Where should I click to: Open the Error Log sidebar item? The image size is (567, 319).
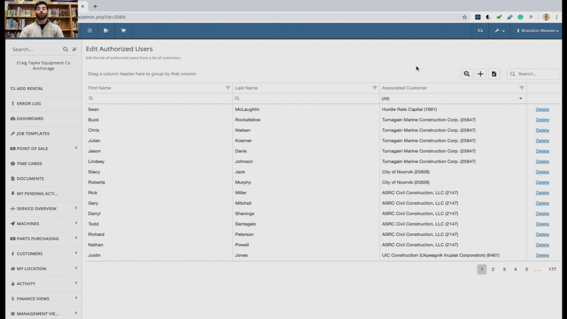pyautogui.click(x=28, y=103)
